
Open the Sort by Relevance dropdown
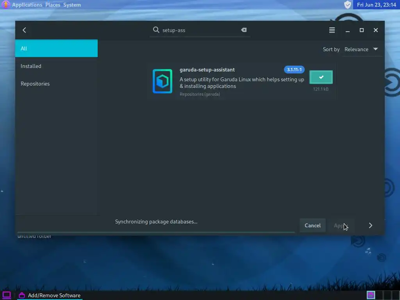(x=361, y=49)
